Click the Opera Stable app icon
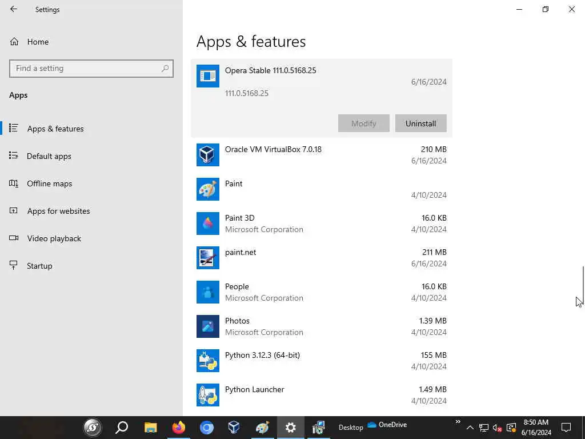585x439 pixels. (x=208, y=76)
